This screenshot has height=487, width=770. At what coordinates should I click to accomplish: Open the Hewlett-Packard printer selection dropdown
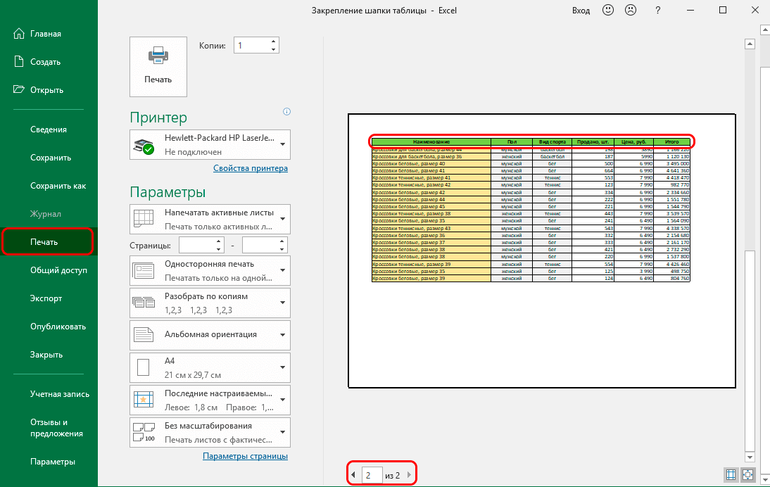pos(210,144)
